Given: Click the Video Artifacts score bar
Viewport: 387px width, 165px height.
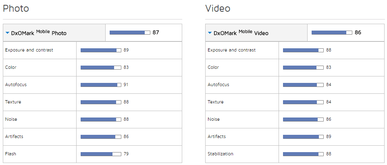Looking at the screenshot, I should tap(303, 137).
